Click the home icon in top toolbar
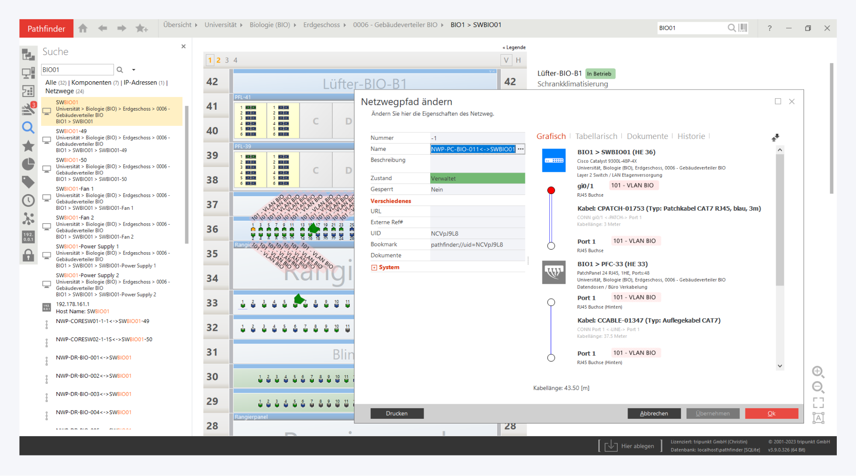Screen dimensions: 856x476 [83, 28]
